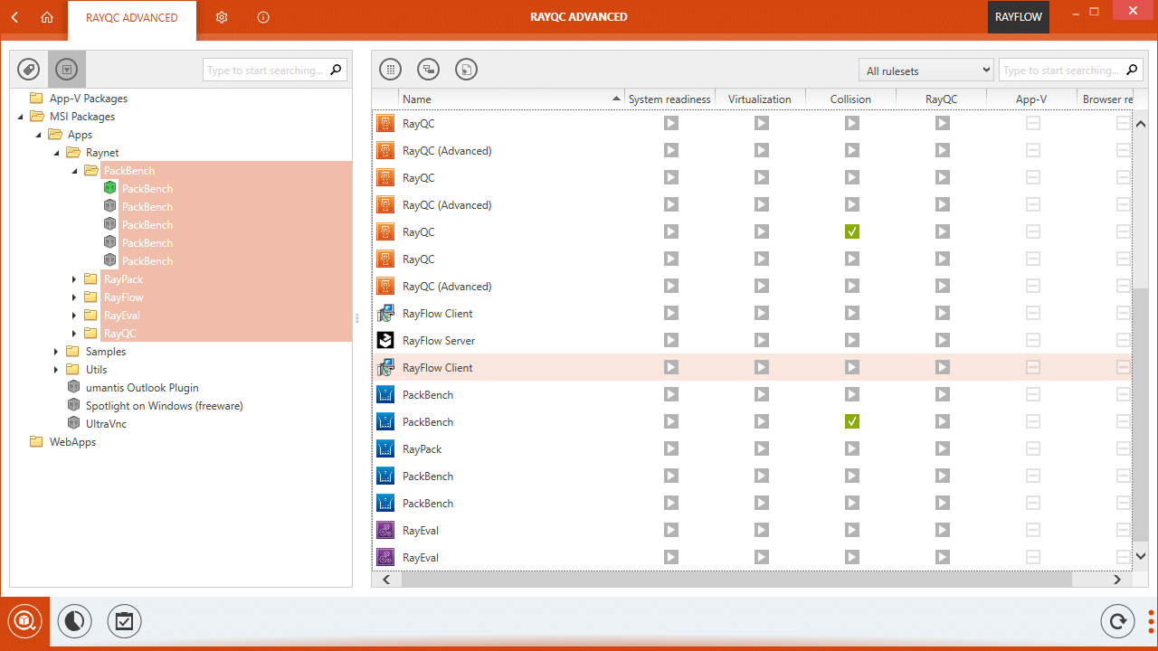
Task: Click the info icon in title bar
Action: pyautogui.click(x=263, y=17)
